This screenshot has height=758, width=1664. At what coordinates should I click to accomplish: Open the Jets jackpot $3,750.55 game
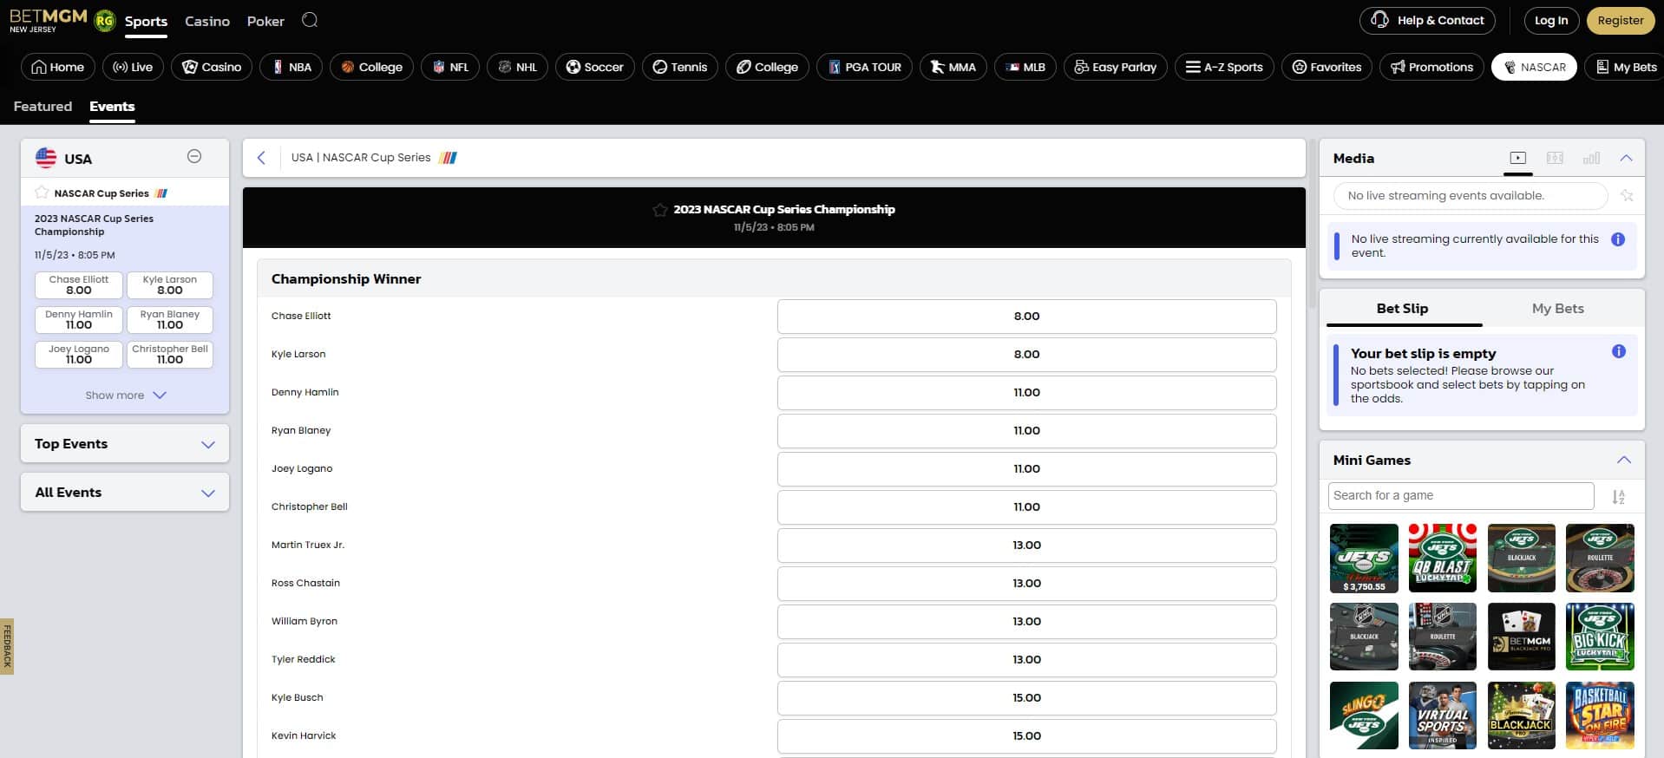pos(1364,558)
